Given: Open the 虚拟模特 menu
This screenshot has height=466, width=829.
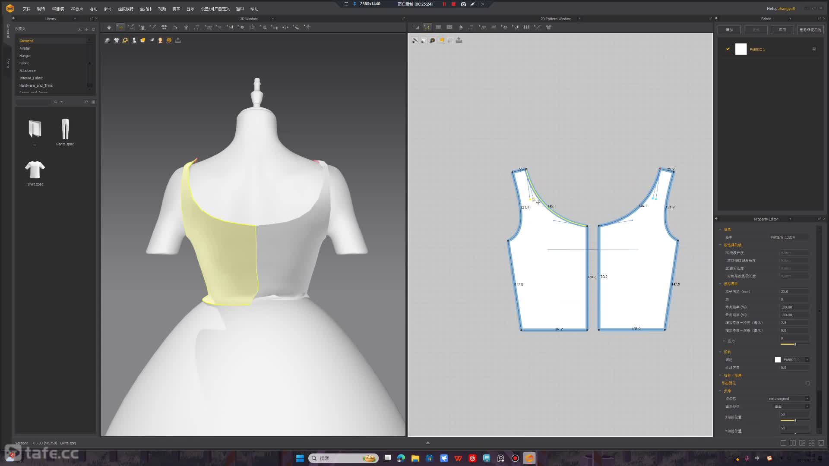Looking at the screenshot, I should pos(126,9).
